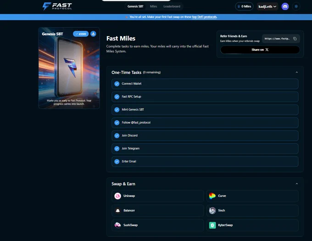Open the Curve swap card
Image resolution: width=312 pixels, height=241 pixels.
pyautogui.click(x=252, y=196)
